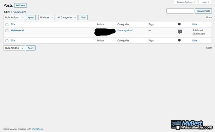Expand the Screen Options tab
Screen dimensions: 215x132
coord(186,2)
